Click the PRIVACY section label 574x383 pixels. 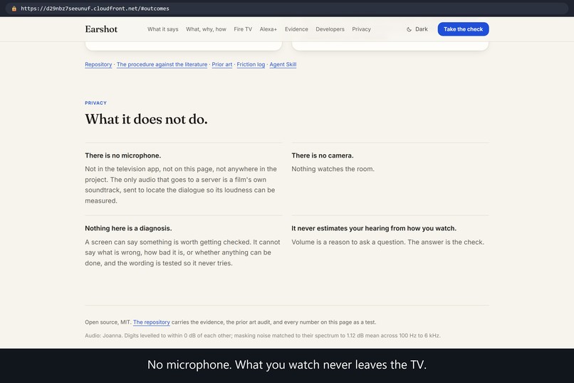coord(96,103)
